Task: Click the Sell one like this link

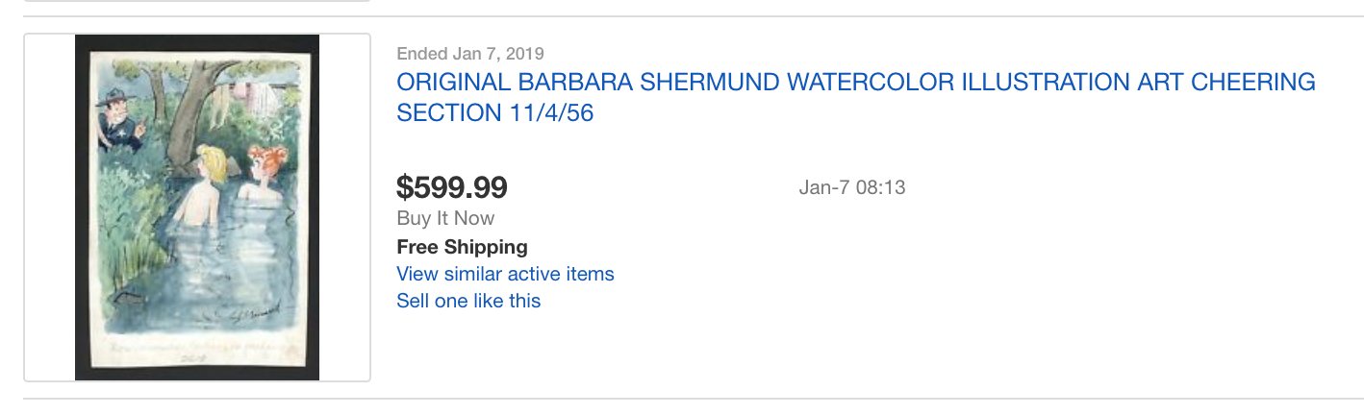Action: click(468, 301)
